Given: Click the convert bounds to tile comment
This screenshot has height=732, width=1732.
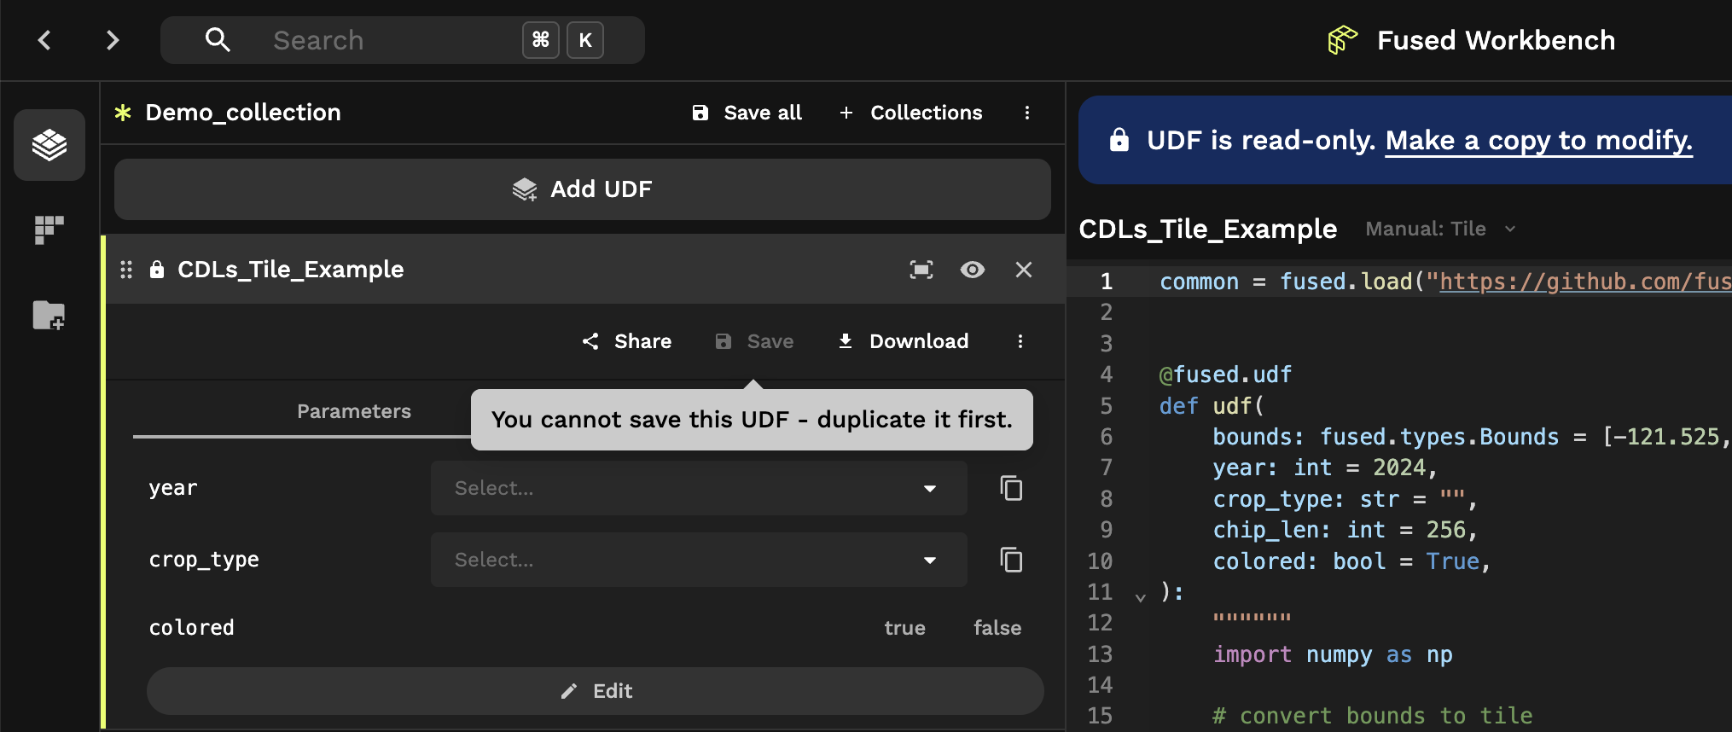Looking at the screenshot, I should tap(1372, 716).
